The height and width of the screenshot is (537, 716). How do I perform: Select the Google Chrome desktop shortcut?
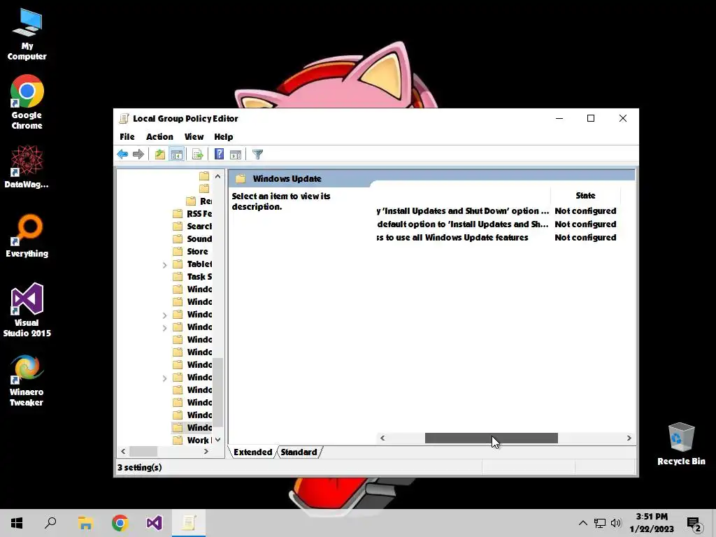(27, 102)
